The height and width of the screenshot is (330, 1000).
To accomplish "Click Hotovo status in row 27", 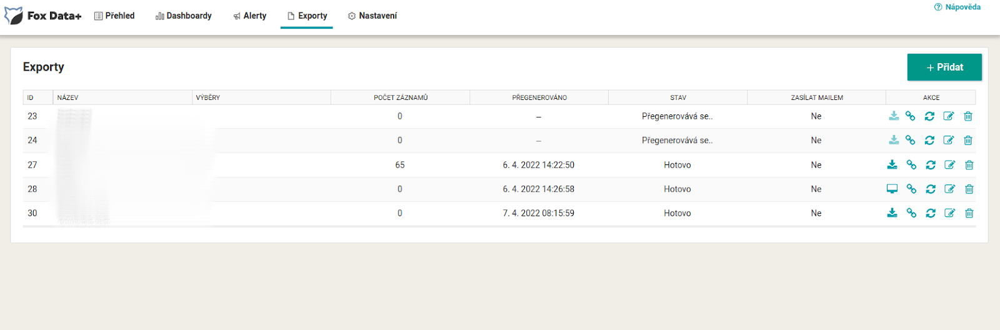I will pyautogui.click(x=677, y=165).
